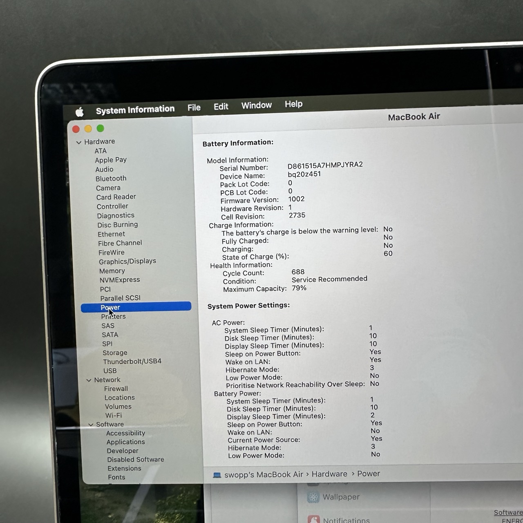Select Fibre Channel in the sidebar
This screenshot has width=523, height=523.
coord(120,243)
